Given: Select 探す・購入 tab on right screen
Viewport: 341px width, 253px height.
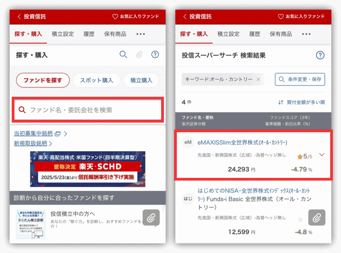Looking at the screenshot, I should tap(194, 34).
